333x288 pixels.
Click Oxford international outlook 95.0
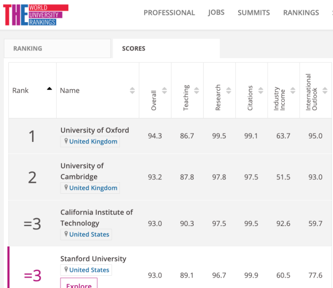tap(315, 136)
